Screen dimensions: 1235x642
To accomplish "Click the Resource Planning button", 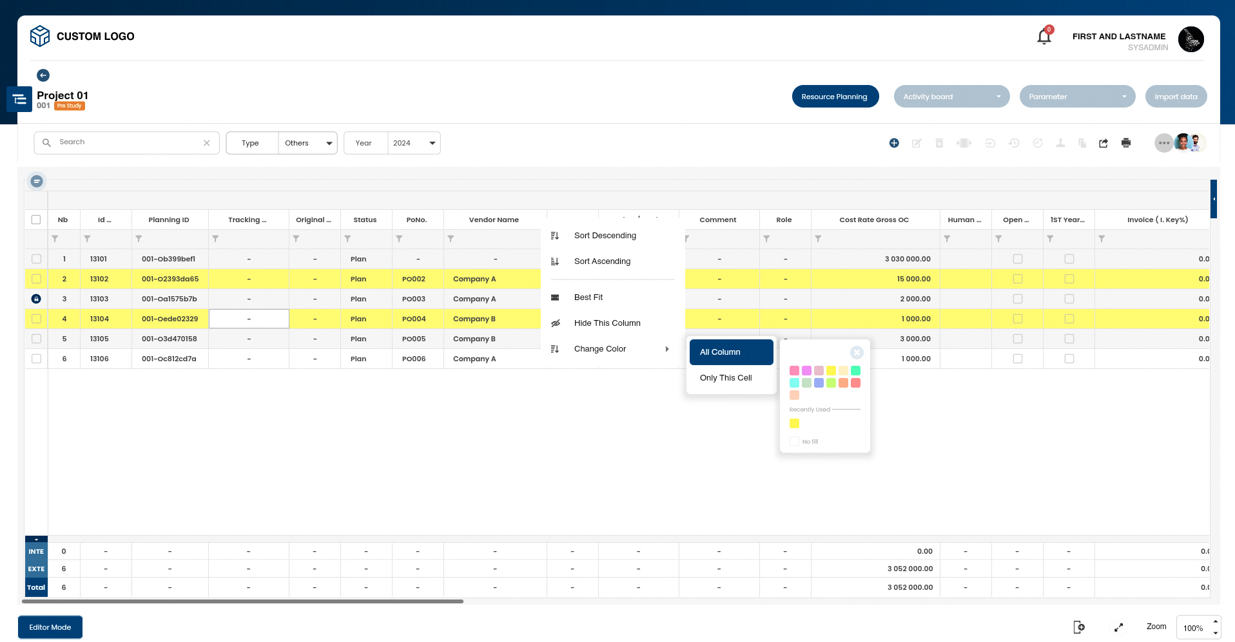I will [x=835, y=97].
